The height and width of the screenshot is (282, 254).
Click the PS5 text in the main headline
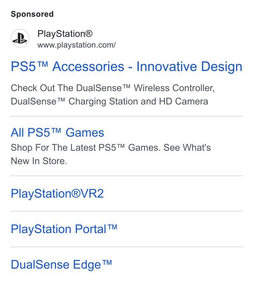tap(23, 67)
